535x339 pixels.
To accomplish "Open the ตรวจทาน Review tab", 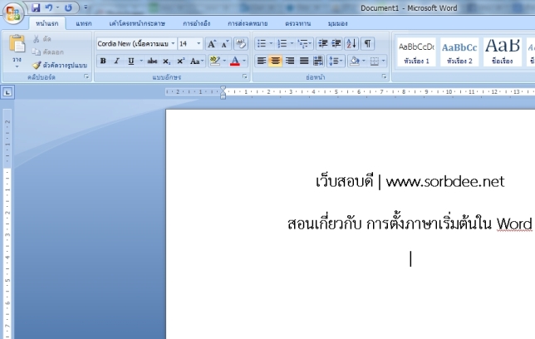I will (x=298, y=23).
